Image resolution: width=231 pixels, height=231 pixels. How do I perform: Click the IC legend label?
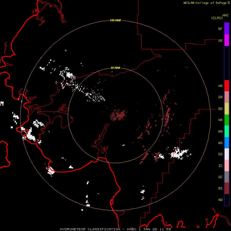[220, 166]
